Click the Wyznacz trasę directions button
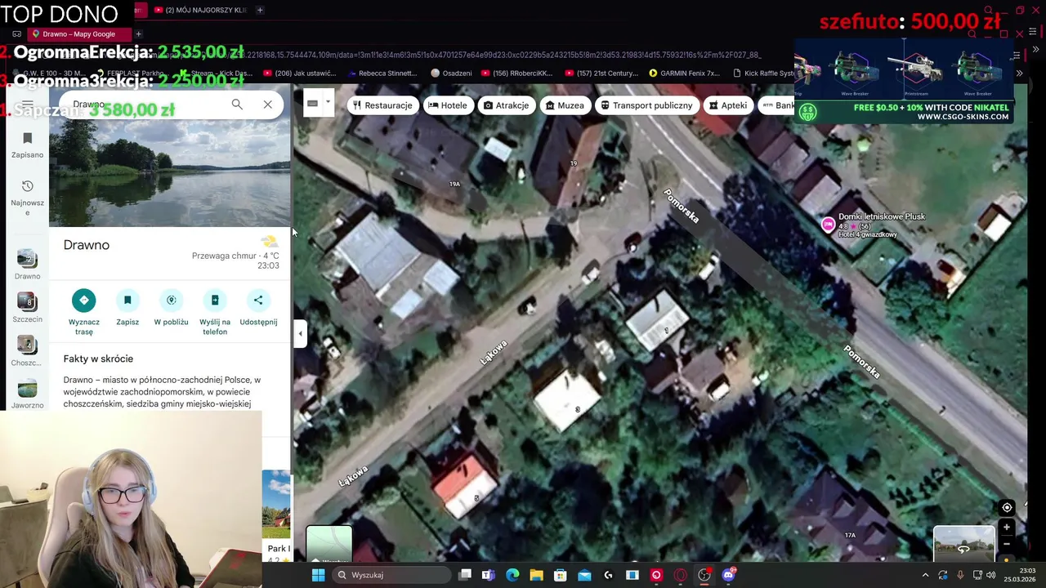 [x=83, y=312]
